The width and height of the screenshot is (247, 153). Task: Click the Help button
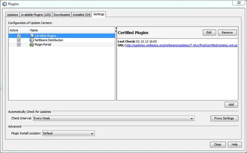click(x=235, y=145)
